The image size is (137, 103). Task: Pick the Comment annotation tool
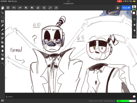coord(2,59)
